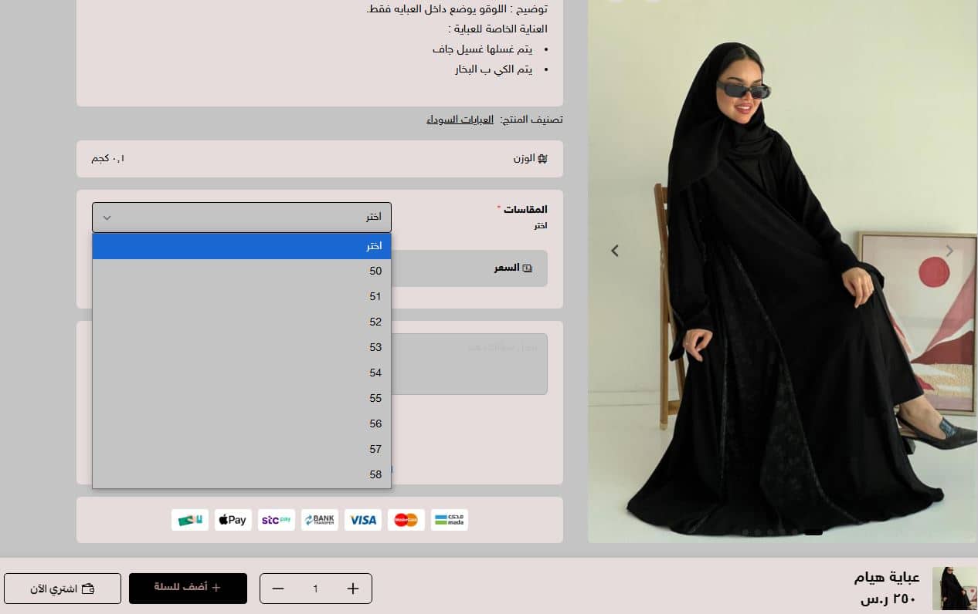Click the Bank Transfer payment icon

click(320, 520)
